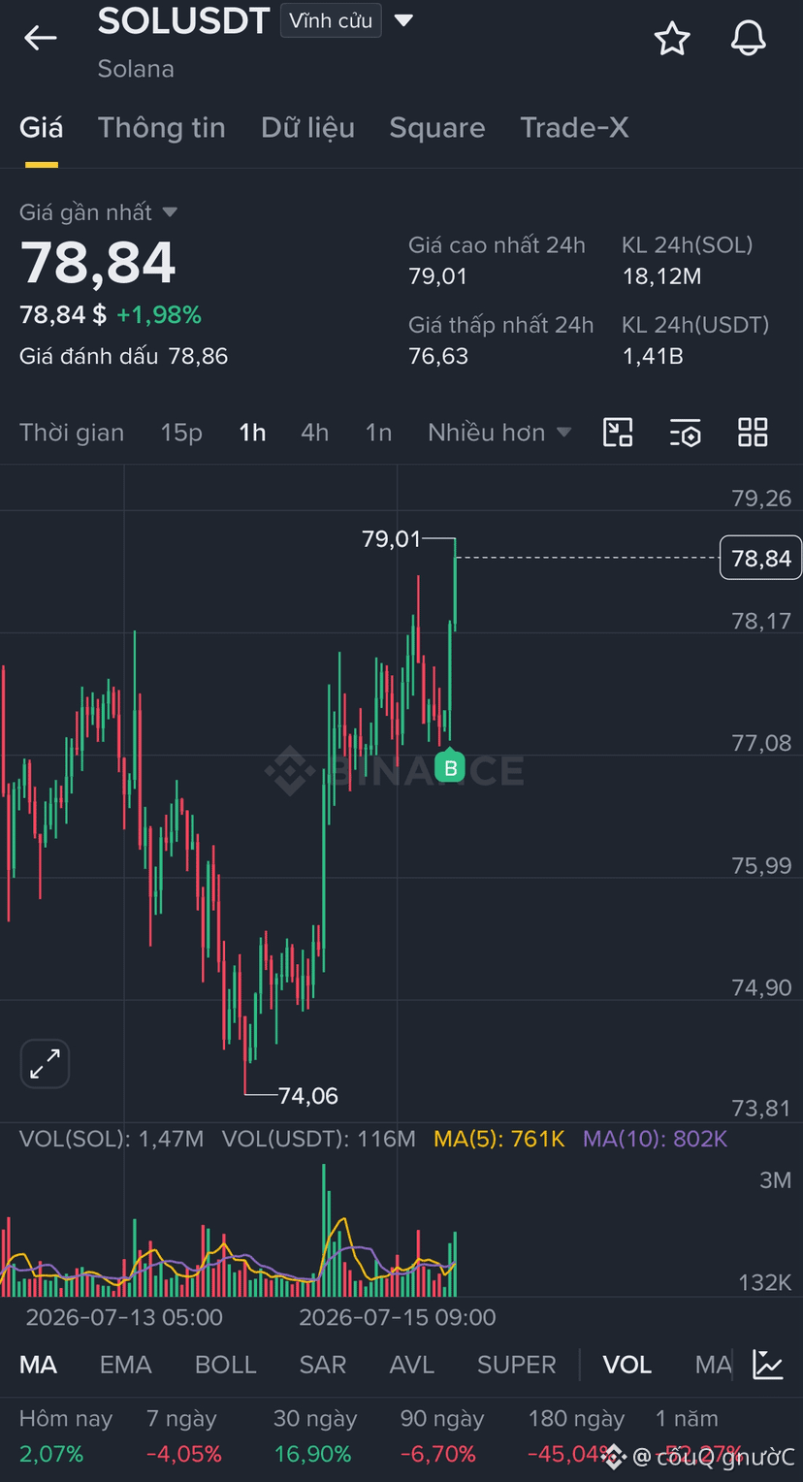This screenshot has height=1482, width=803.
Task: Tap the MA(10): 802K volume label
Action: click(x=655, y=1139)
